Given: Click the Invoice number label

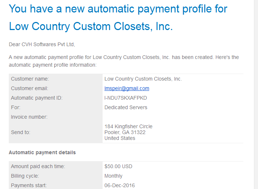Looking at the screenshot, I should (x=29, y=117).
